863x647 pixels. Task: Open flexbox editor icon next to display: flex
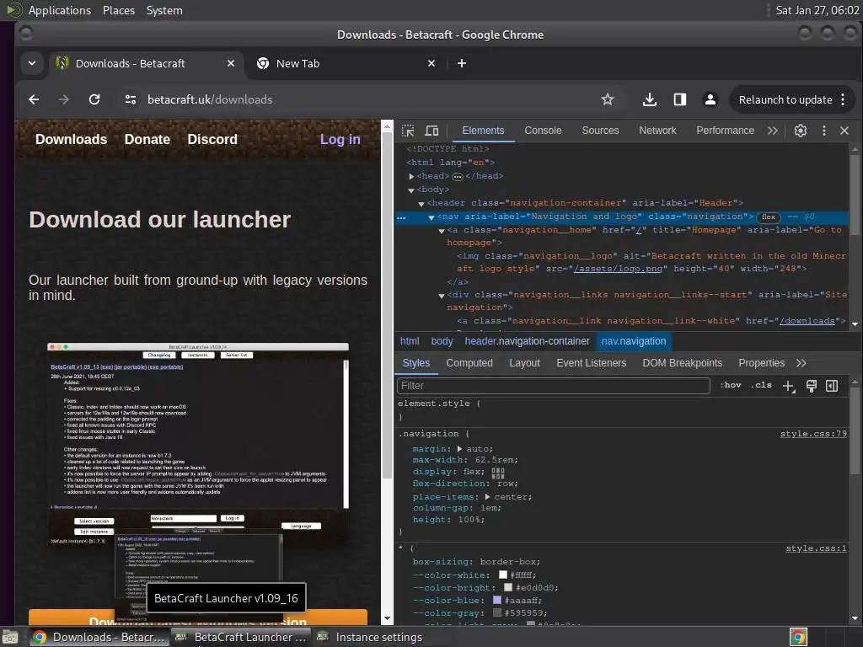tap(497, 473)
